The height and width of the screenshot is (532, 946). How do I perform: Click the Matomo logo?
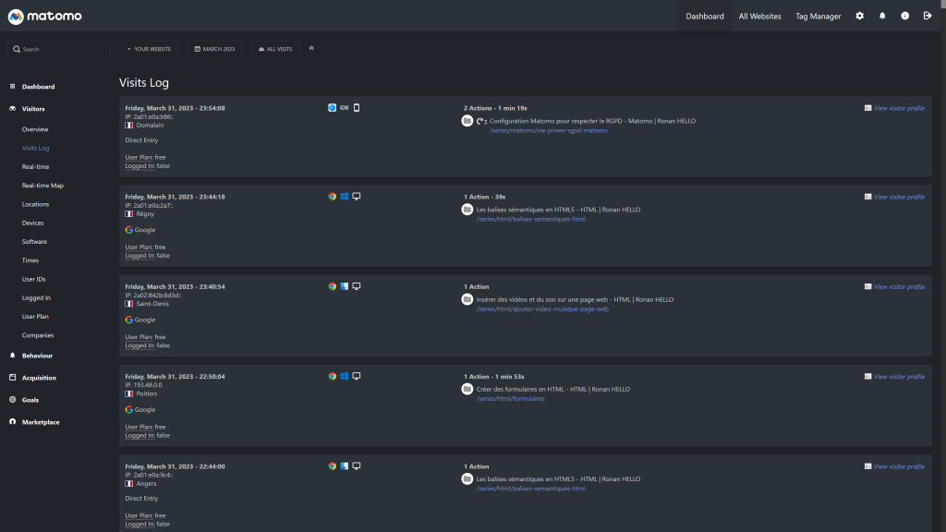pos(44,17)
